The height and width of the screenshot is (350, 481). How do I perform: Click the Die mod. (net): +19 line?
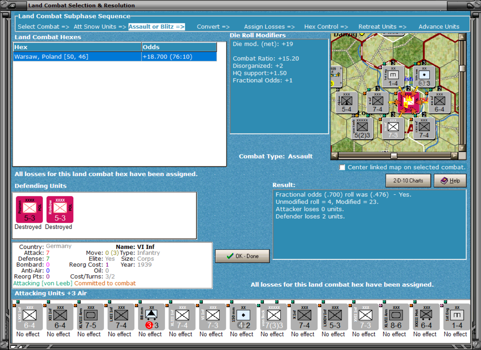pos(263,44)
